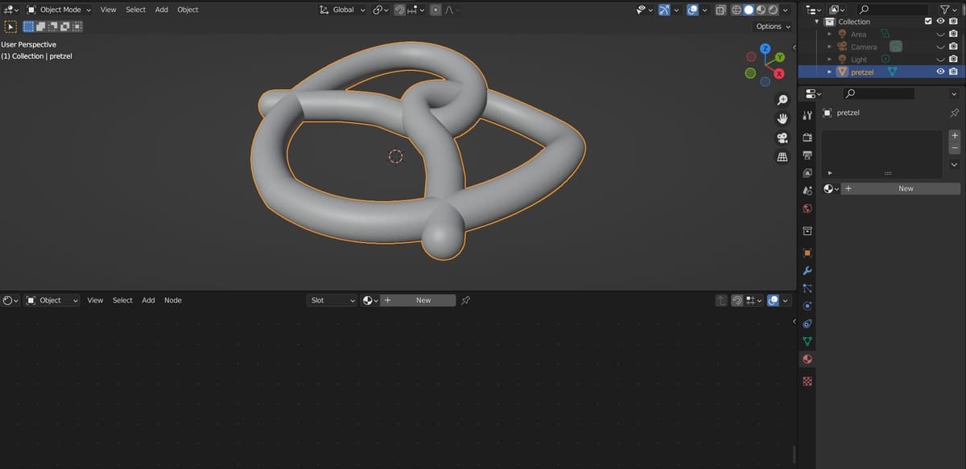966x469 pixels.
Task: Toggle proportional editing in viewport header
Action: click(x=436, y=10)
